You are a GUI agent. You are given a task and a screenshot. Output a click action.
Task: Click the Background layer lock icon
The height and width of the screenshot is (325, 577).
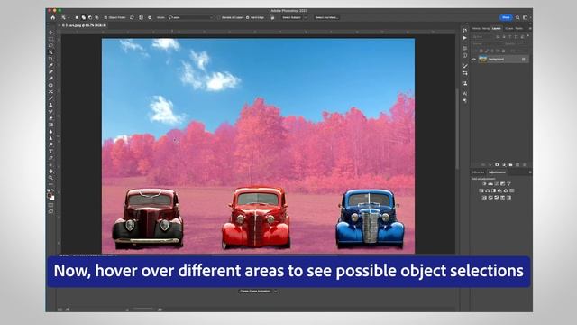(x=523, y=59)
